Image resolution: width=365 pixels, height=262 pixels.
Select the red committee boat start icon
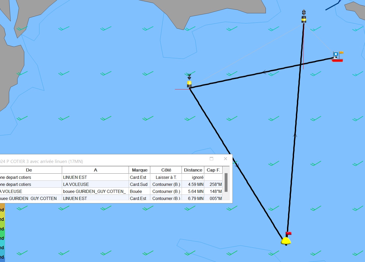pyautogui.click(x=337, y=57)
